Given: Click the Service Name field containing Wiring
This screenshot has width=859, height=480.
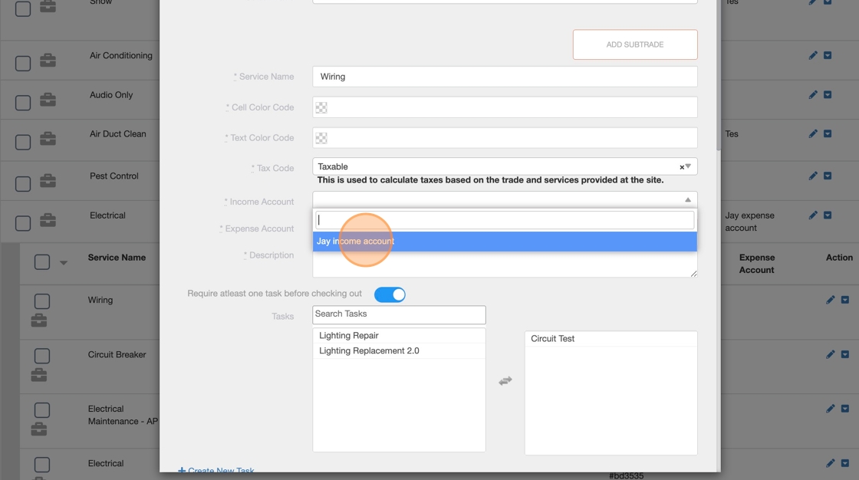Looking at the screenshot, I should click(x=505, y=77).
